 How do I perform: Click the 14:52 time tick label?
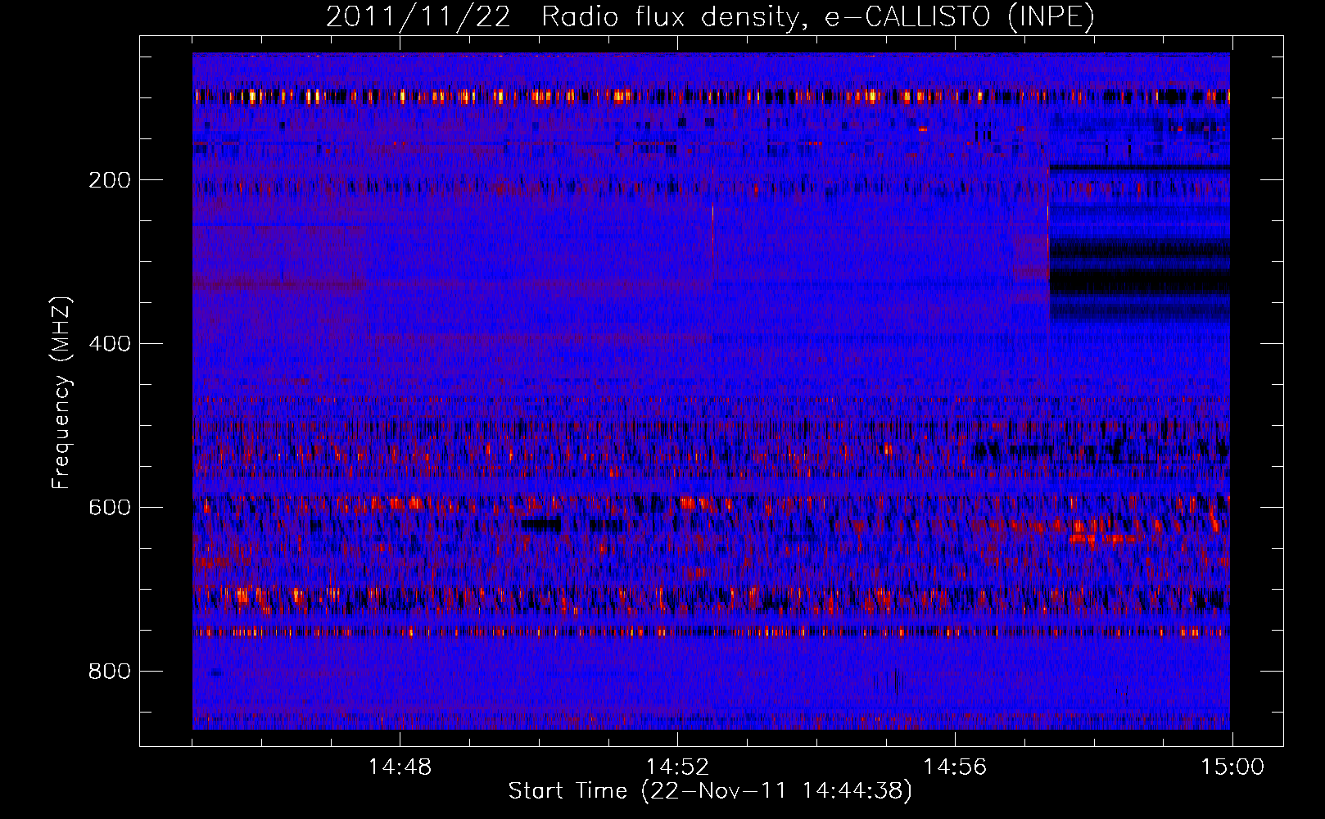pyautogui.click(x=677, y=767)
